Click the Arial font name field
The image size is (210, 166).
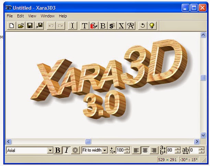[x=27, y=151]
